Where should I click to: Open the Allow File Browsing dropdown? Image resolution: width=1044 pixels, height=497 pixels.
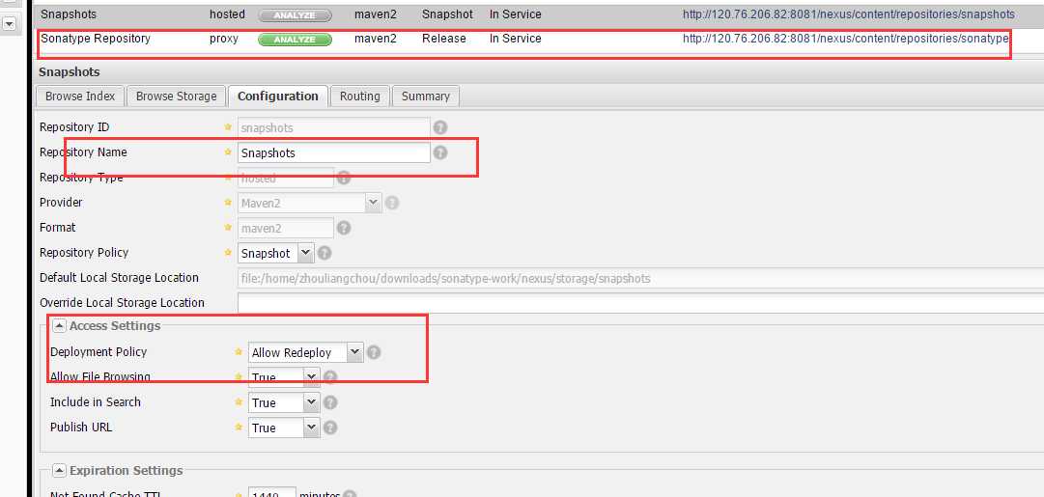pyautogui.click(x=312, y=377)
